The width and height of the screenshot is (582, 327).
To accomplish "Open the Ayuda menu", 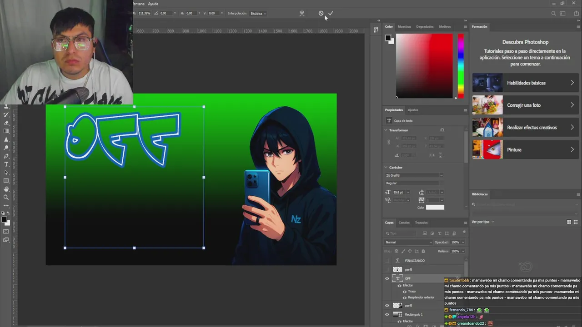I will 153,4.
